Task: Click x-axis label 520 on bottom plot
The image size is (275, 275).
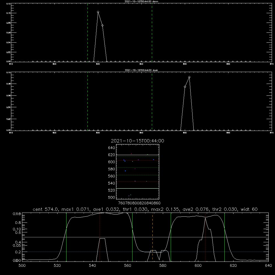Action: coord(57,266)
